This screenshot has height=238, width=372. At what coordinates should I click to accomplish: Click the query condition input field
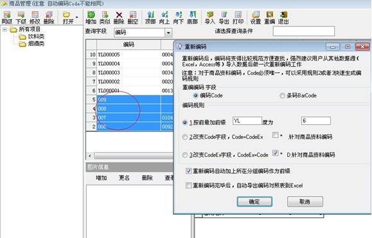click(304, 31)
